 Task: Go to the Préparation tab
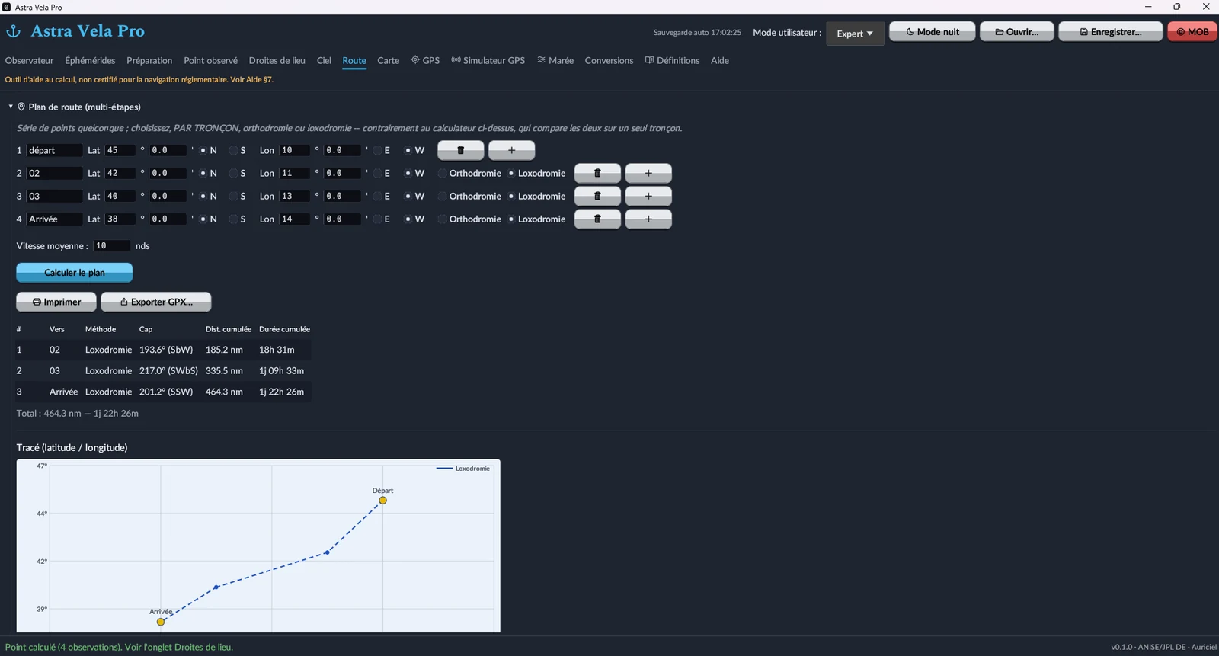[149, 61]
